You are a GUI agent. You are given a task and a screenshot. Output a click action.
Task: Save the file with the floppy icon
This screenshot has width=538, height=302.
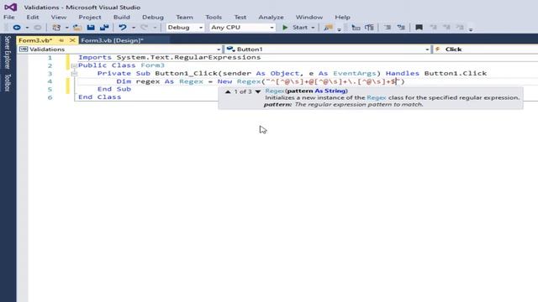(91, 28)
